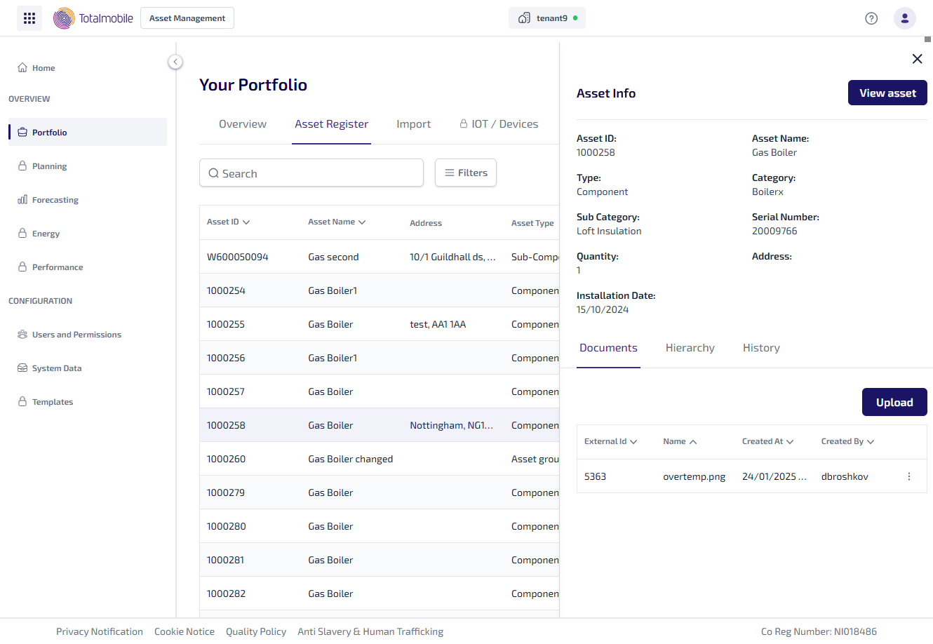Click the Upload button
933x644 pixels.
894,402
